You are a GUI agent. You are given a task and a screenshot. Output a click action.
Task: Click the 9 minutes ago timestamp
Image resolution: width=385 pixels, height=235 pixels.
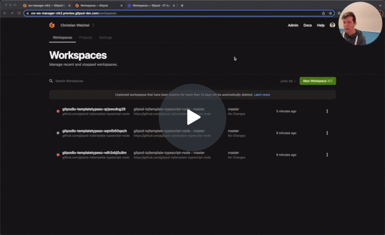pos(286,155)
